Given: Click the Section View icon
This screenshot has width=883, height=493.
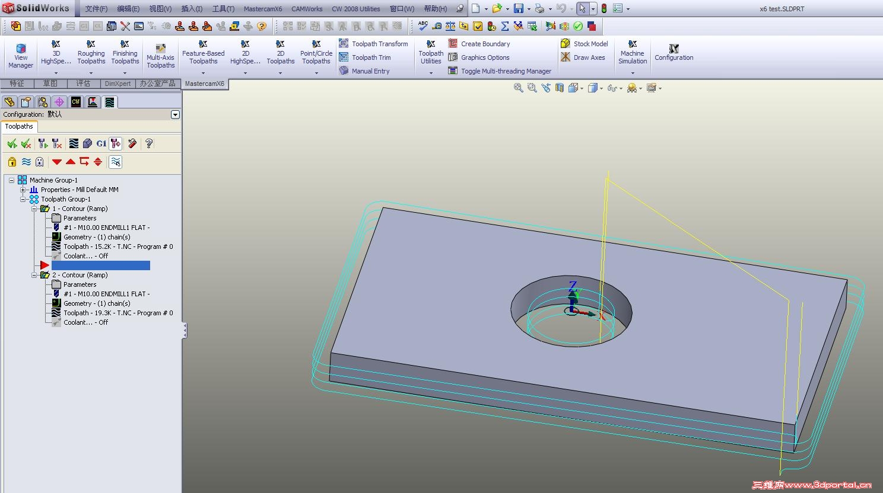Looking at the screenshot, I should pos(560,88).
